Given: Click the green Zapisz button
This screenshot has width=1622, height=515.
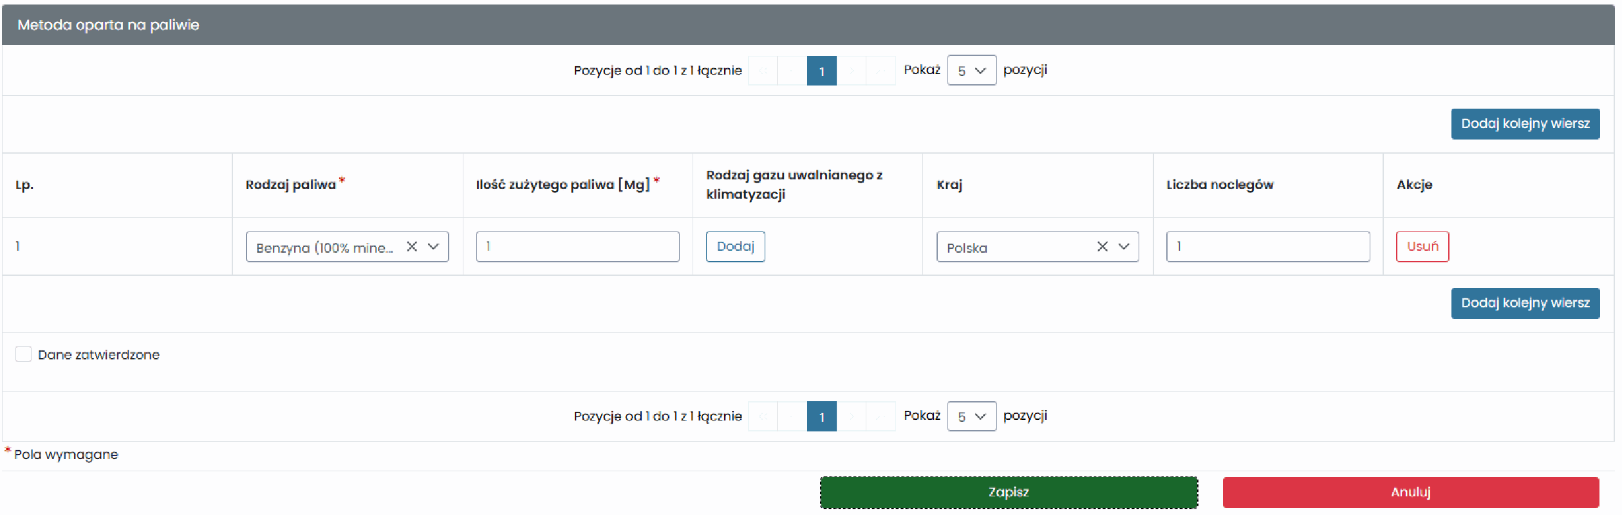Looking at the screenshot, I should [1009, 492].
